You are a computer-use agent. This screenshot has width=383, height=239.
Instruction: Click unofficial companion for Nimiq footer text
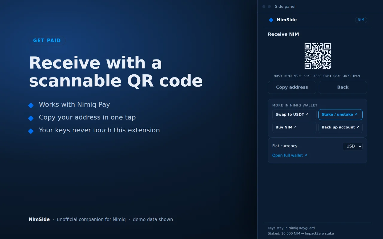pyautogui.click(x=91, y=220)
